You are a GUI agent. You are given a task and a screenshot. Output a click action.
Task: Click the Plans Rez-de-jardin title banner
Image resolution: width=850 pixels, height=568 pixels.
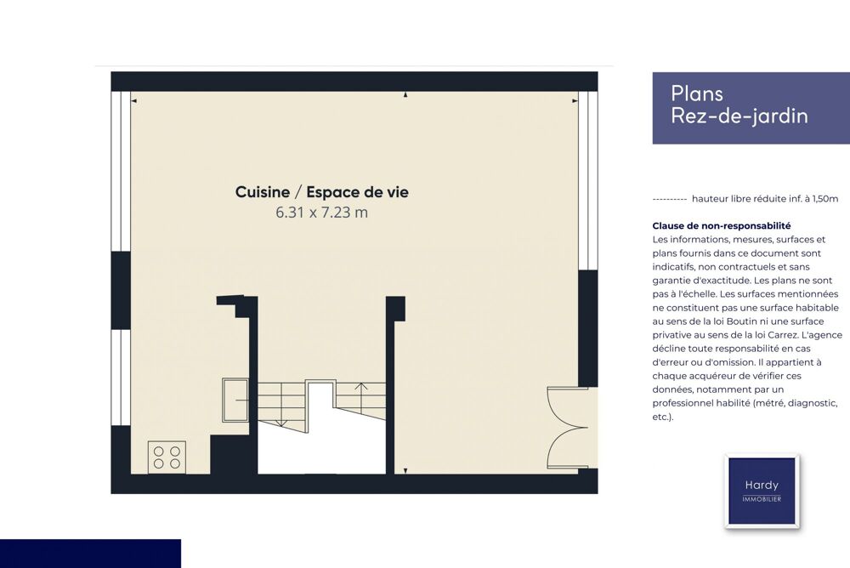point(751,107)
